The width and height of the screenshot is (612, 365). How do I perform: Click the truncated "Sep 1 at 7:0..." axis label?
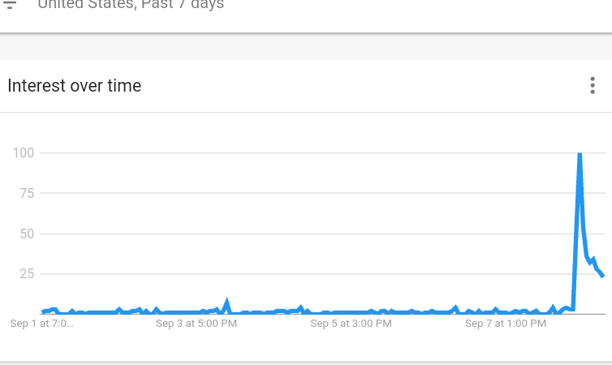41,324
